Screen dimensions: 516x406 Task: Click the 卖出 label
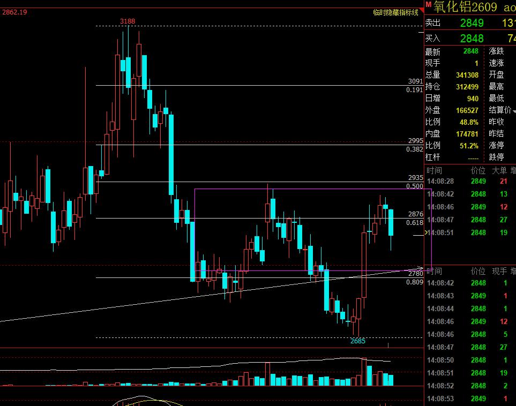click(433, 22)
